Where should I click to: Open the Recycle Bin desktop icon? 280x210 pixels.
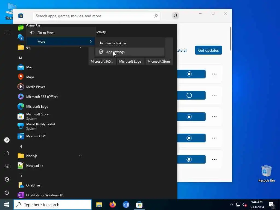pos(266,174)
